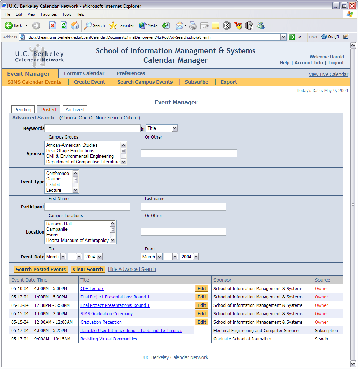Select 'Exhibit' in Event Type list
This screenshot has width=358, height=369.
coord(53,184)
